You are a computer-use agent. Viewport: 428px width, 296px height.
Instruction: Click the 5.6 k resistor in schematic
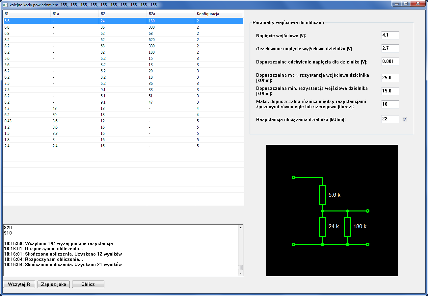pos(323,195)
